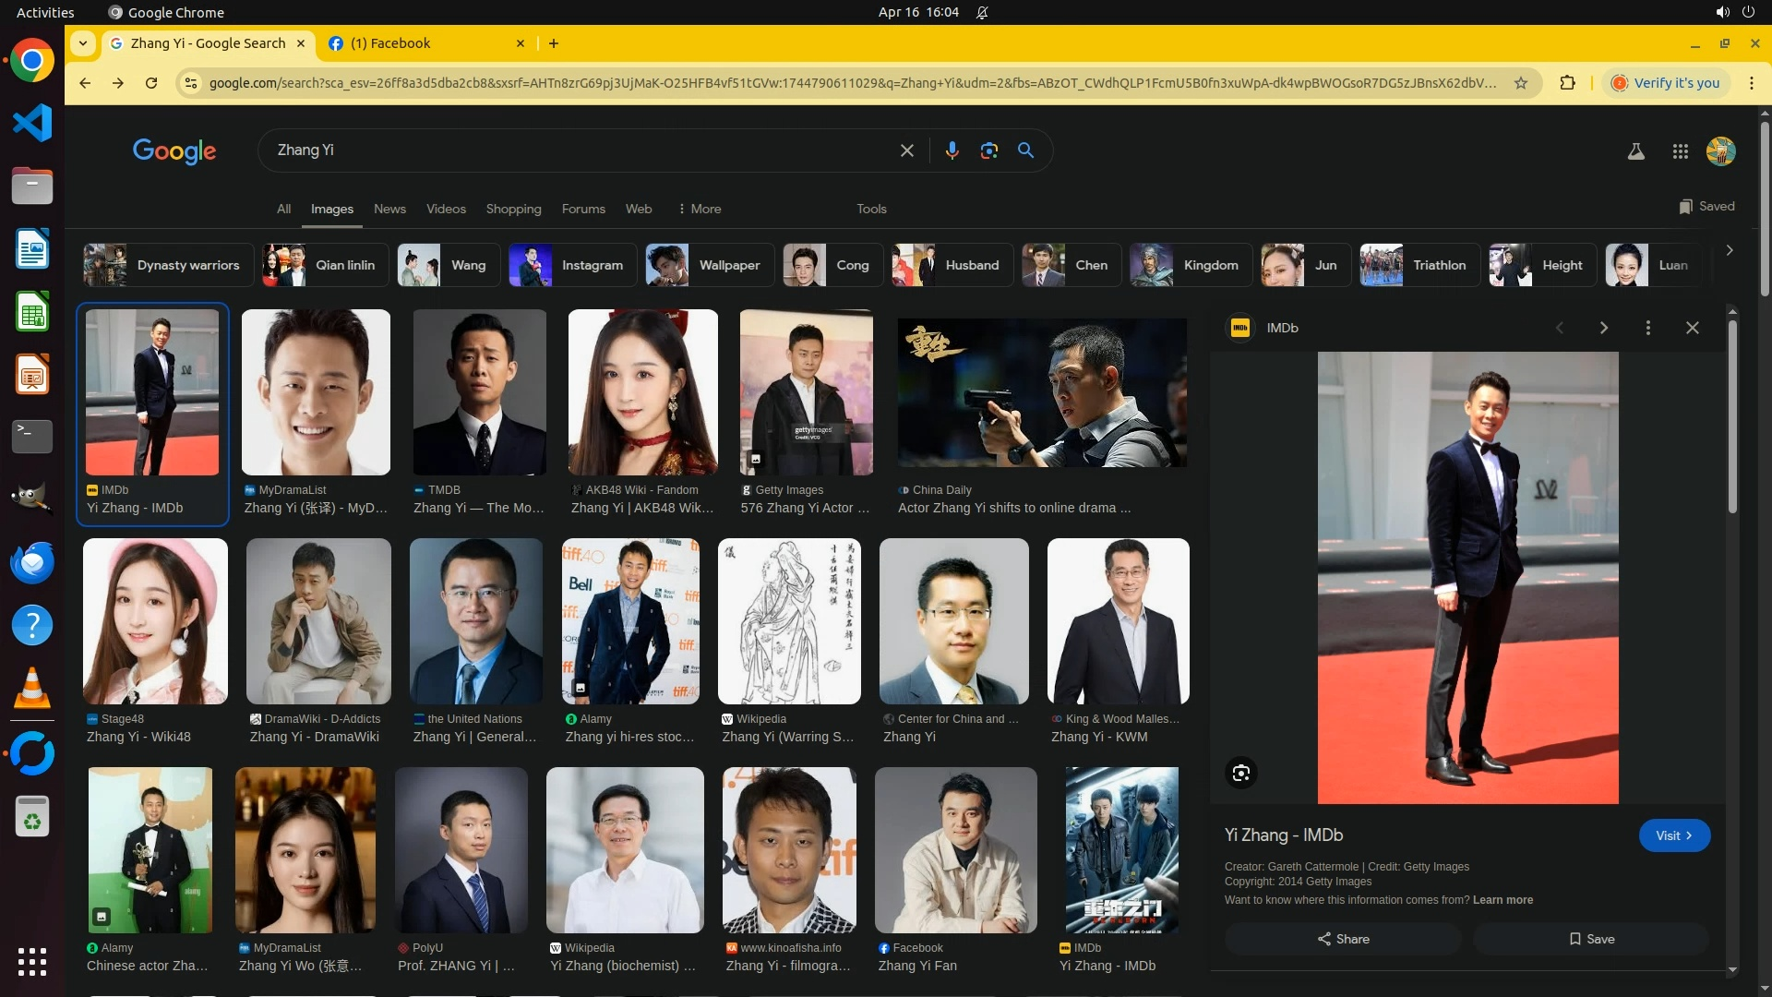The width and height of the screenshot is (1772, 997).
Task: Clear the search box with X icon
Action: 906,150
